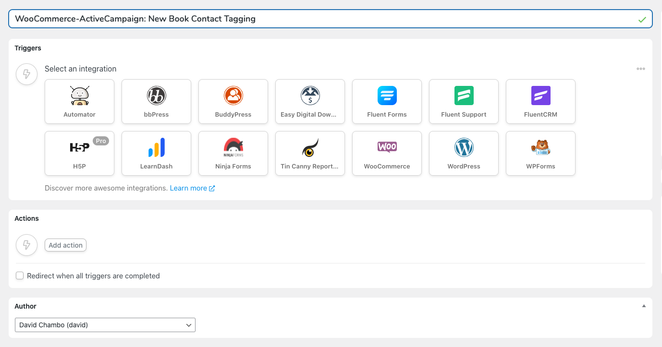The height and width of the screenshot is (347, 662).
Task: Click 'Discover more awesome integrations' text
Action: (x=106, y=188)
